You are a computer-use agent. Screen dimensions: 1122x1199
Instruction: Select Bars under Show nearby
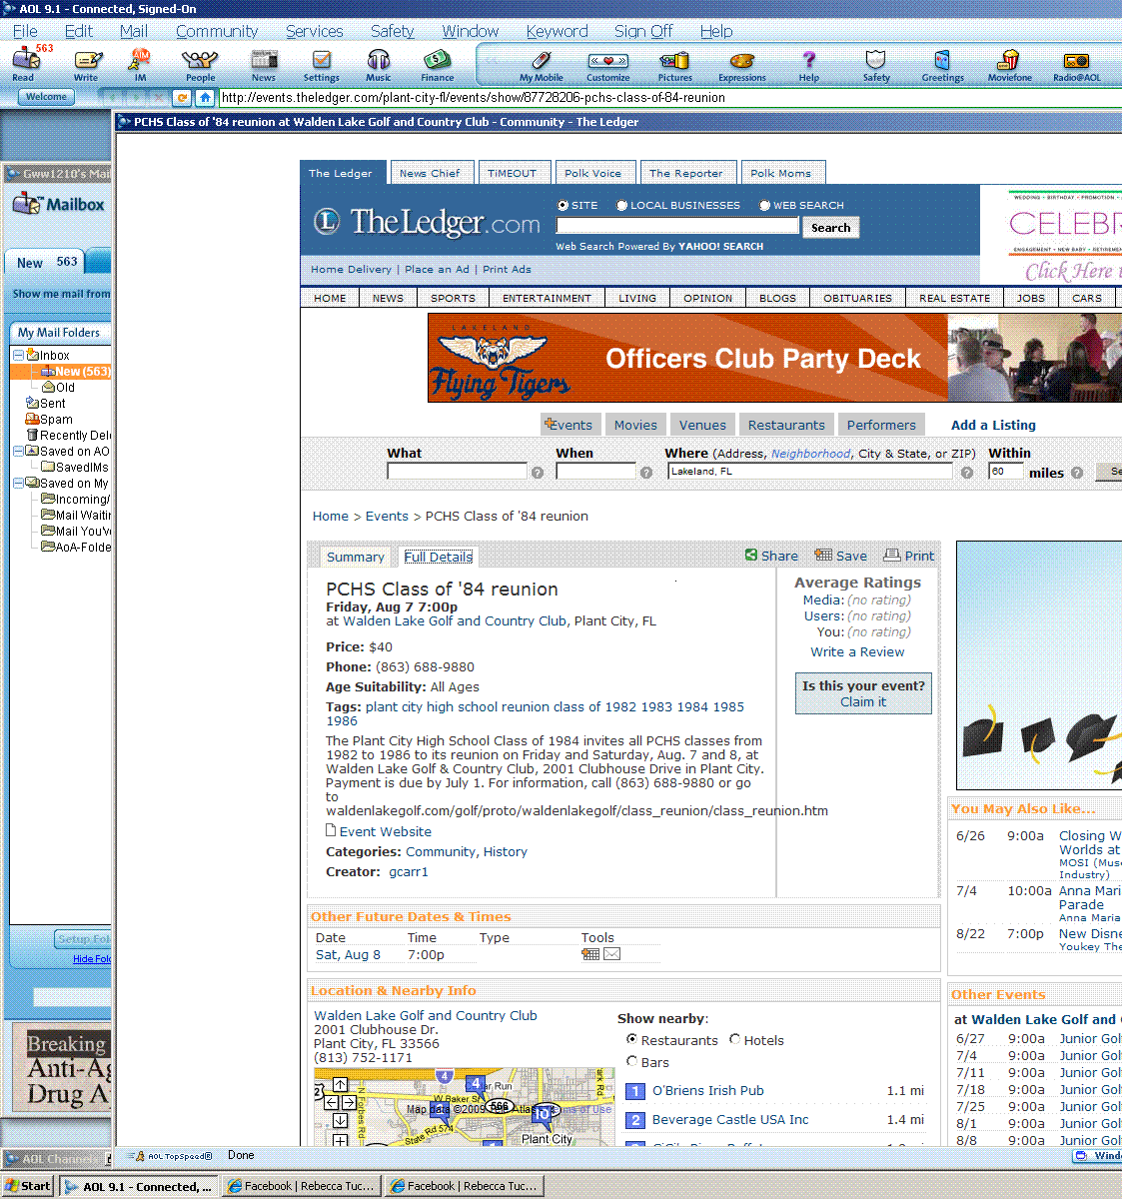[x=631, y=1061]
